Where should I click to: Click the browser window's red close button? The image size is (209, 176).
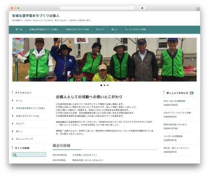pos(12,8)
